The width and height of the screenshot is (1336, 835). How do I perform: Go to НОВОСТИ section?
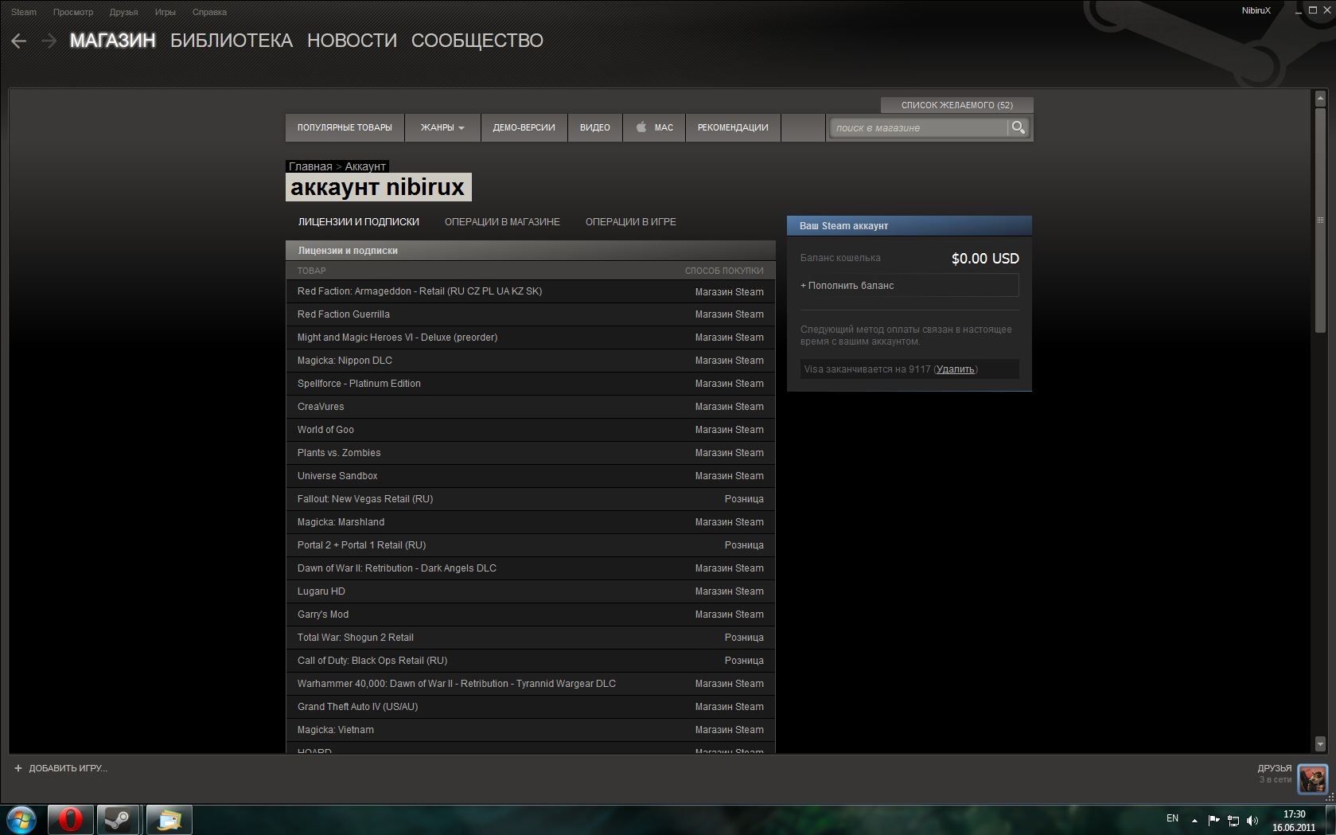[x=352, y=41]
